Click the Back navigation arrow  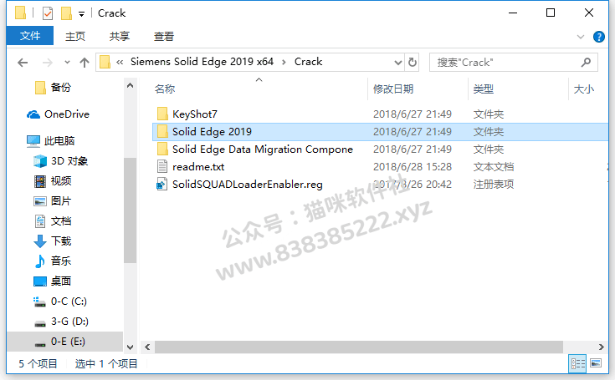(23, 63)
